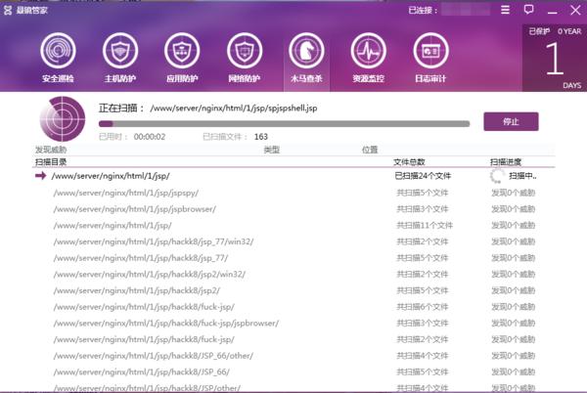Viewport: 587px width, 393px height.
Task: Click the radar scanning animation icon
Action: pos(63,119)
